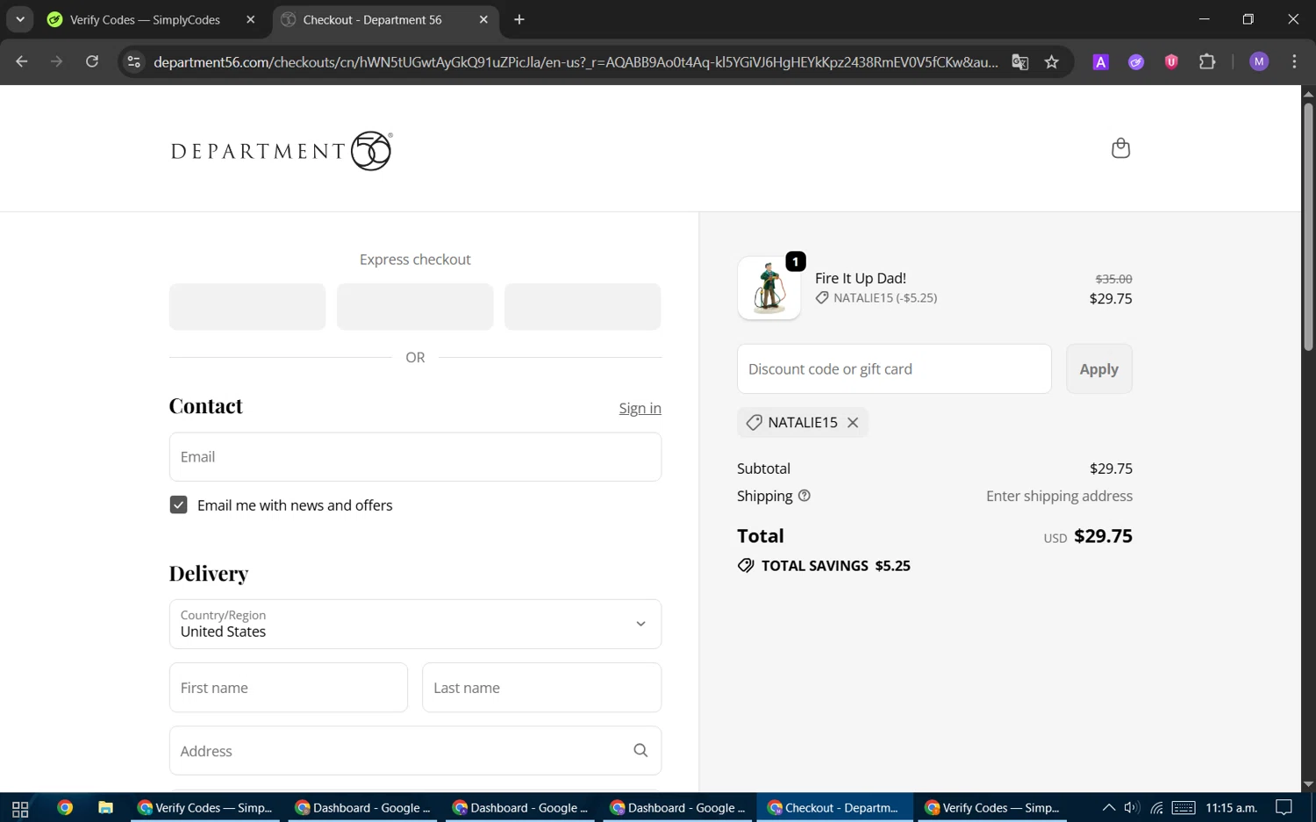Select the first express checkout button
The width and height of the screenshot is (1316, 822).
(247, 307)
